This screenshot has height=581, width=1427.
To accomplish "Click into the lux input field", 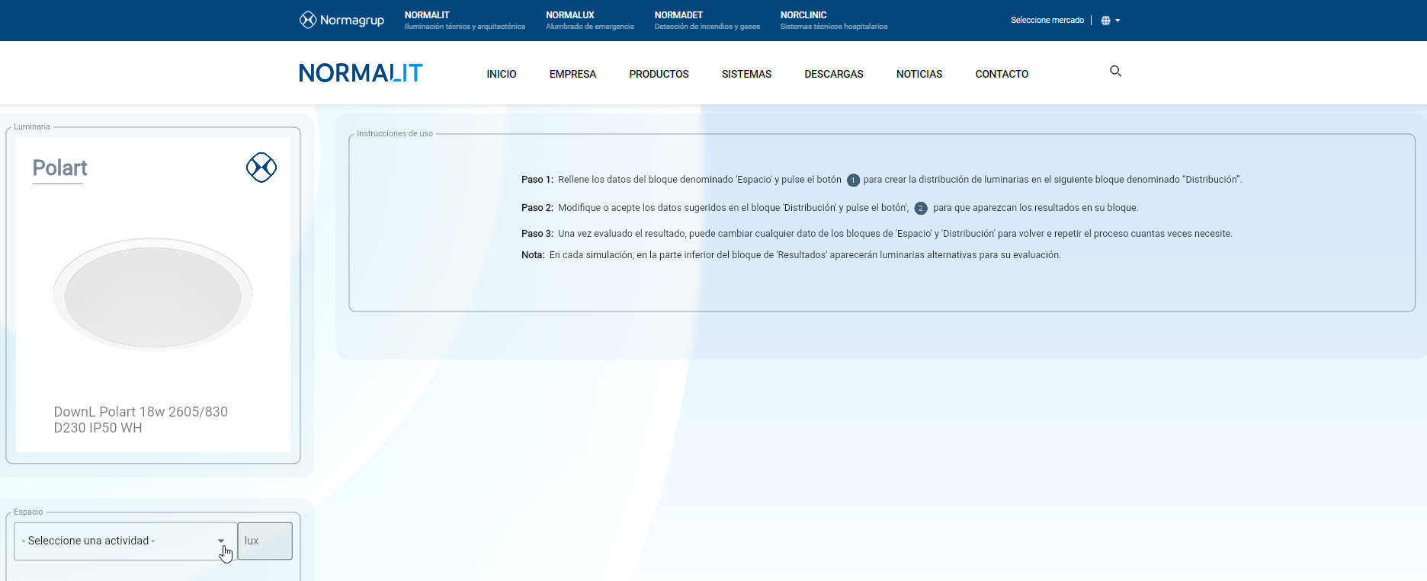I will coord(265,541).
